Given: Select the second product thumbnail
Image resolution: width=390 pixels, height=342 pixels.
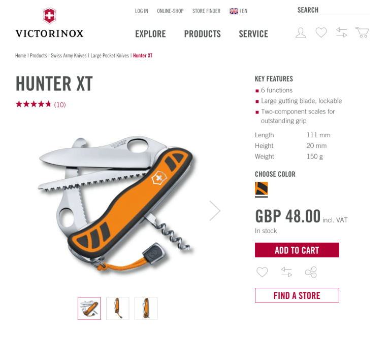Looking at the screenshot, I should click(x=118, y=309).
